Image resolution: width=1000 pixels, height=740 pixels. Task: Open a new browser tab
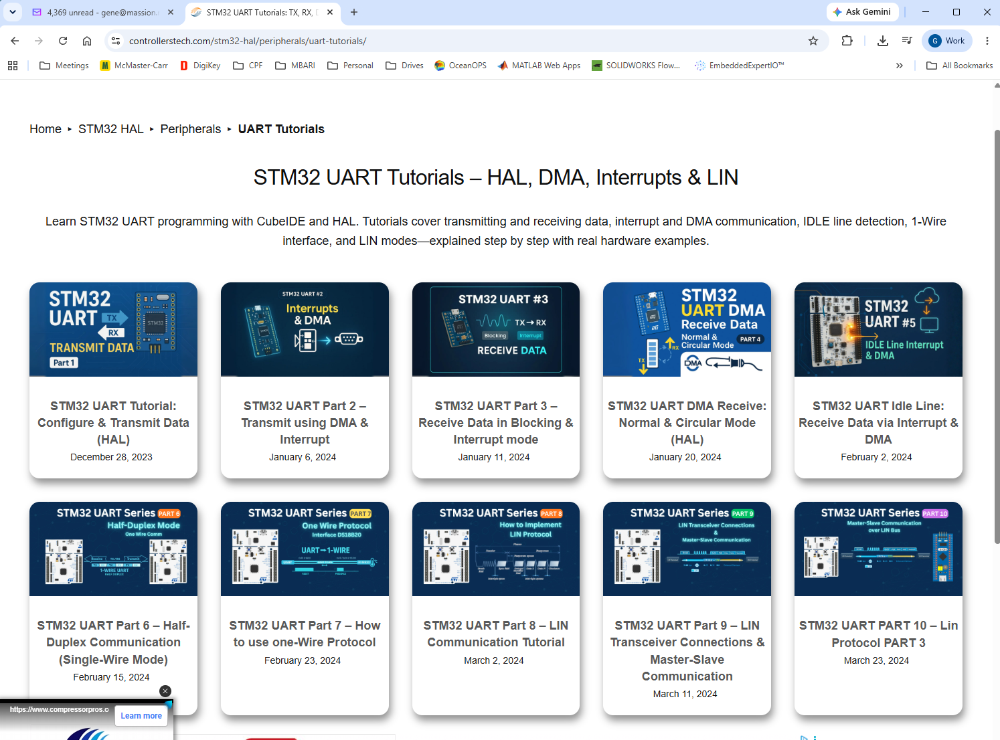point(354,12)
